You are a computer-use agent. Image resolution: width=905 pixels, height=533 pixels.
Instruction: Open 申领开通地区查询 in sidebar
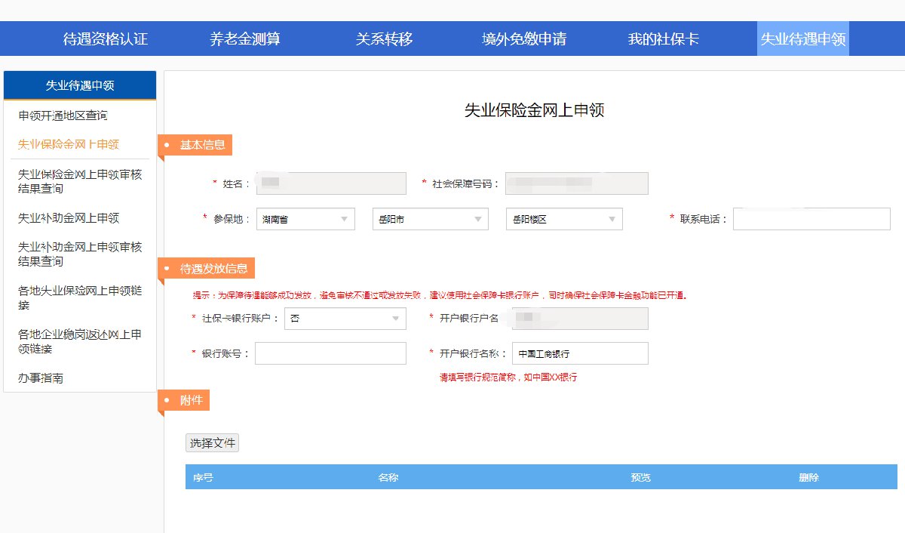[63, 116]
